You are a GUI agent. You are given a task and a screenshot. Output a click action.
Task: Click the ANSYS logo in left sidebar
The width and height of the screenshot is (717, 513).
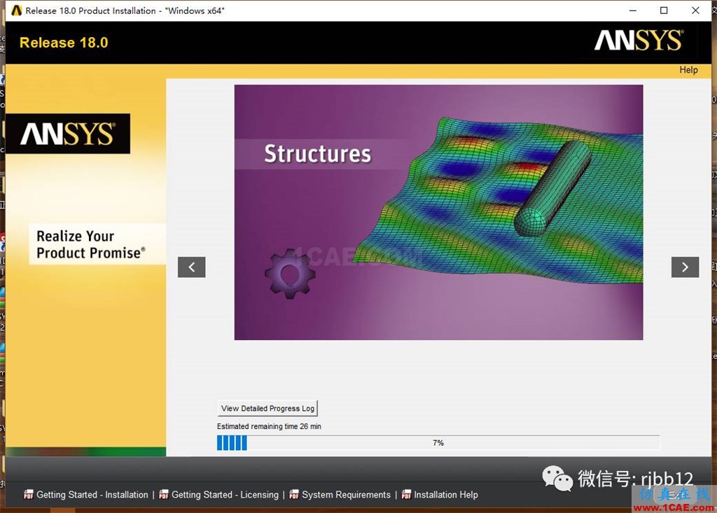[68, 134]
